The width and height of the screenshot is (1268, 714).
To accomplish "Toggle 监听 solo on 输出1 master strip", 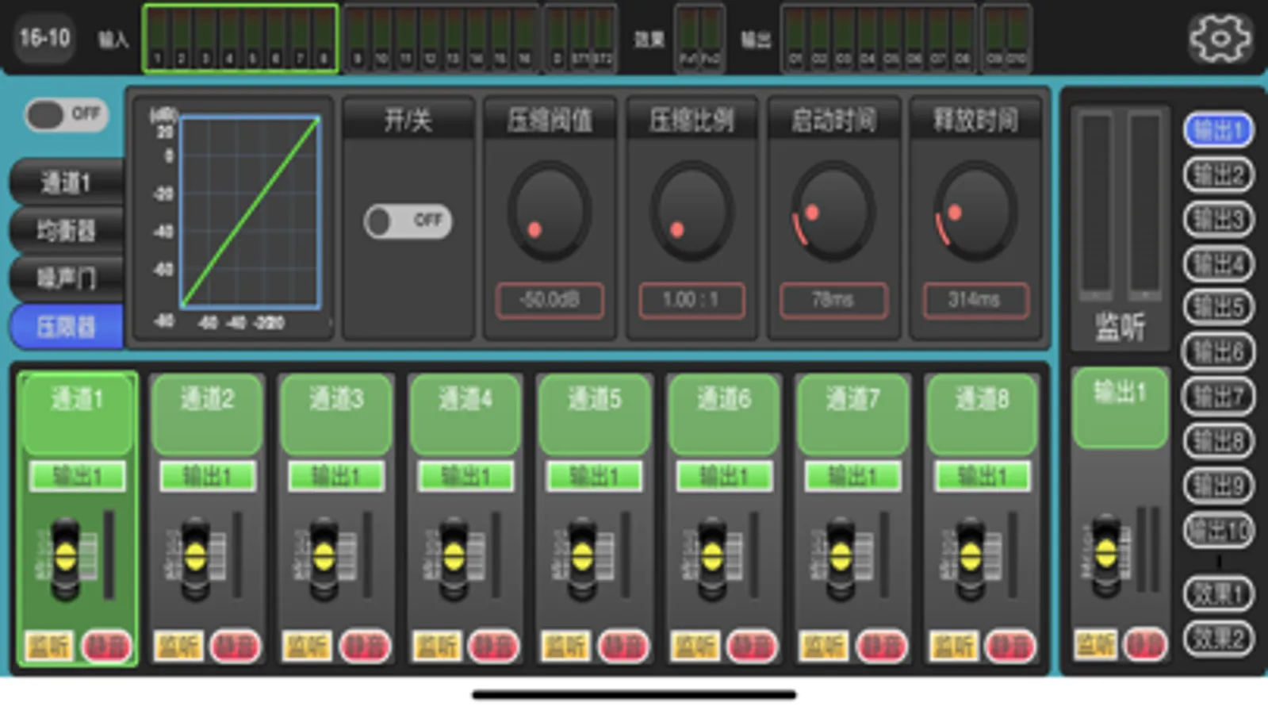I will [x=1095, y=644].
